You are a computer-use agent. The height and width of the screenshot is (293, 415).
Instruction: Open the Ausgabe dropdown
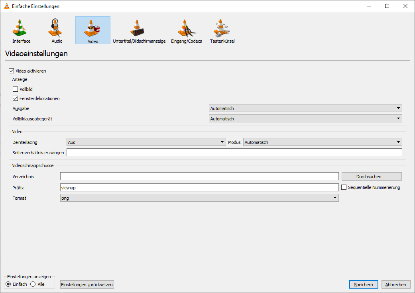click(x=398, y=108)
